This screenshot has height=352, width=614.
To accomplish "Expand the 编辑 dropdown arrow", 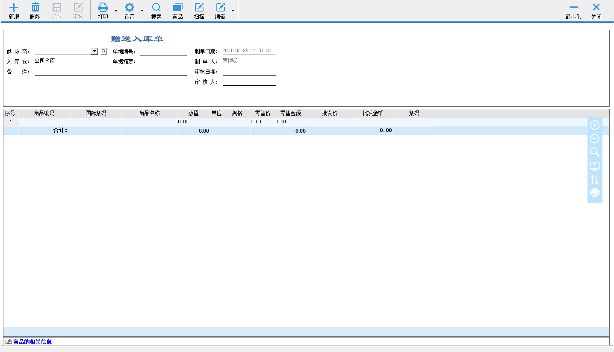I will pos(233,10).
